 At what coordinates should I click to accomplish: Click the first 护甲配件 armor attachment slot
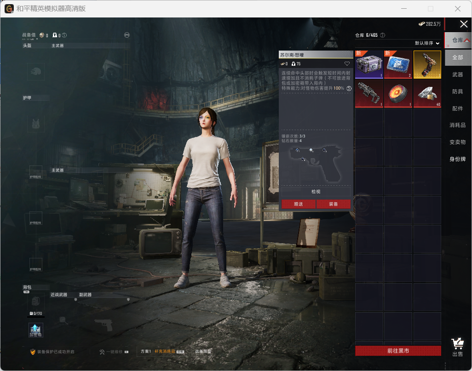(36, 172)
